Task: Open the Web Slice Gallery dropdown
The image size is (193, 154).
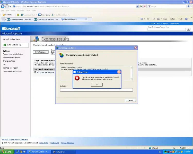Action: tap(60, 15)
